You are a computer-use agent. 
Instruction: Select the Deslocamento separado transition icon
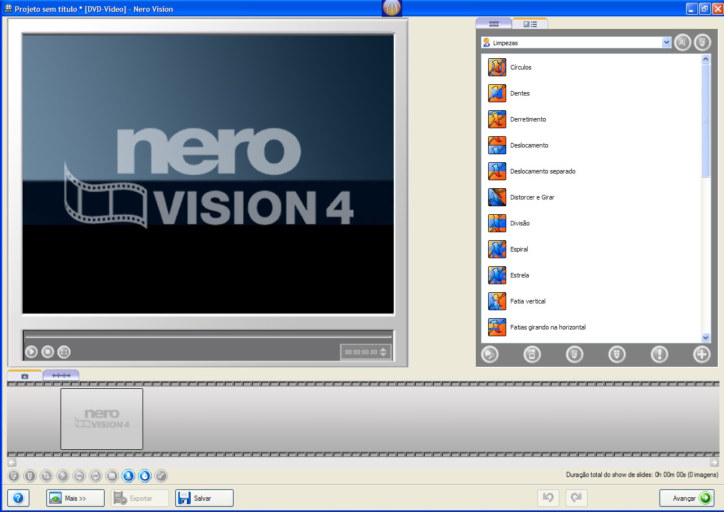coord(497,171)
